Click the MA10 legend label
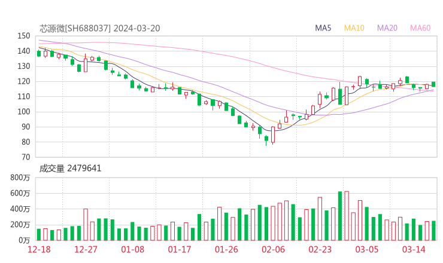This screenshot has height=263, width=443. [x=354, y=28]
